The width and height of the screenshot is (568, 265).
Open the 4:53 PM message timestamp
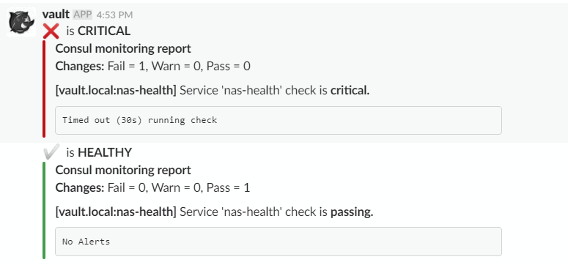pyautogui.click(x=114, y=15)
